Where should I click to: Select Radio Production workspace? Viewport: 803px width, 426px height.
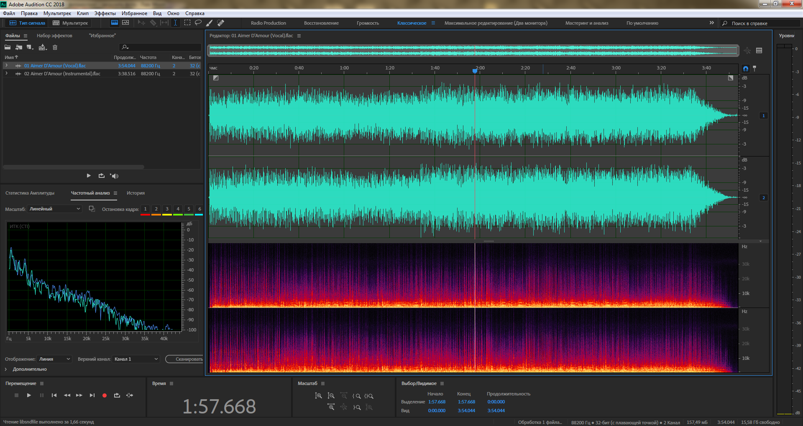pos(269,23)
